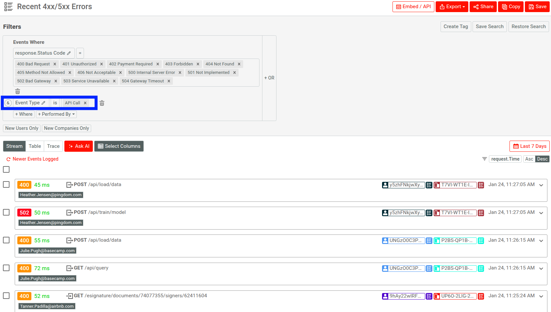This screenshot has width=551, height=312.
Task: Switch sorting to Asc order
Action: click(529, 159)
